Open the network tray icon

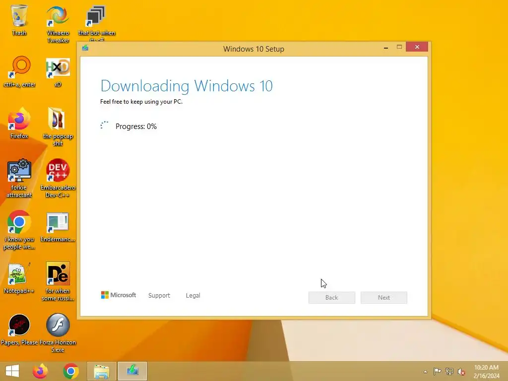(x=449, y=371)
